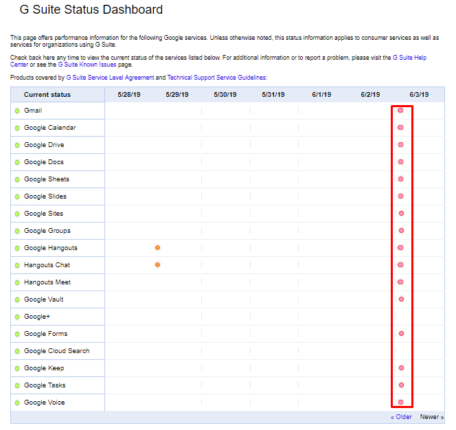Open the red outage dot in Google Keep row
The width and height of the screenshot is (456, 430).
pos(401,367)
